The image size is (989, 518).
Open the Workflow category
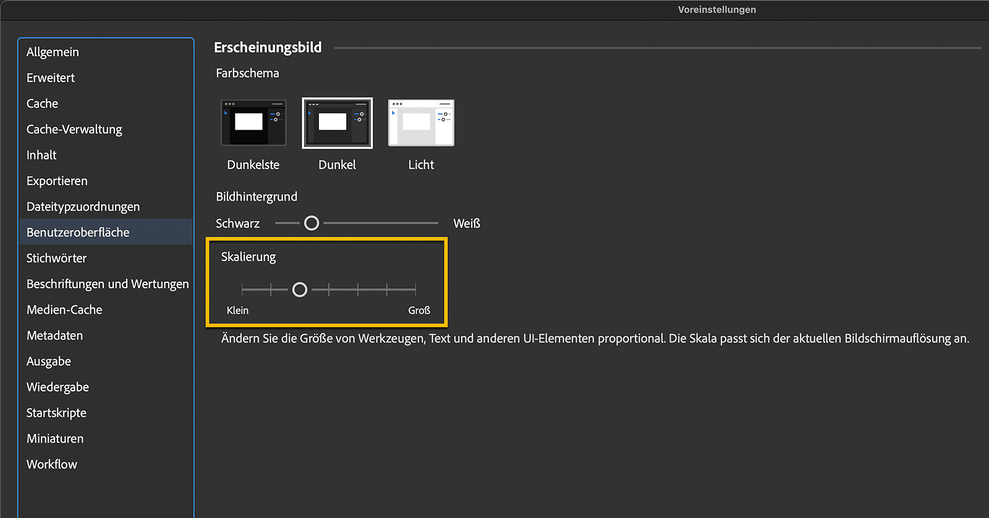click(x=52, y=464)
